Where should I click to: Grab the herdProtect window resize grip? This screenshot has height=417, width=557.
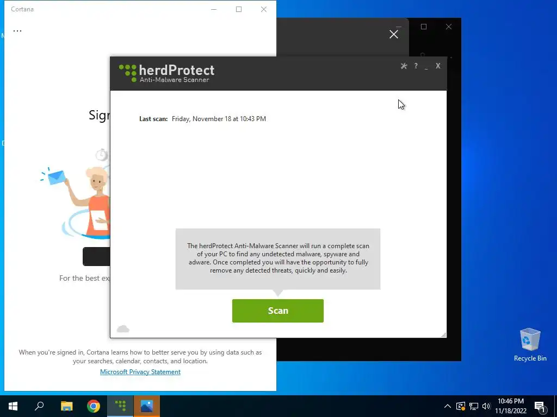coord(443,334)
